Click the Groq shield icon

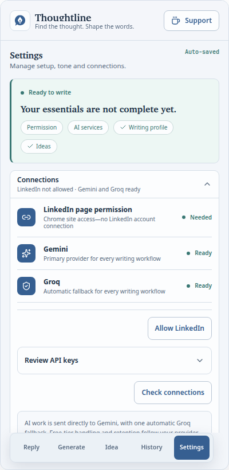[x=26, y=286]
